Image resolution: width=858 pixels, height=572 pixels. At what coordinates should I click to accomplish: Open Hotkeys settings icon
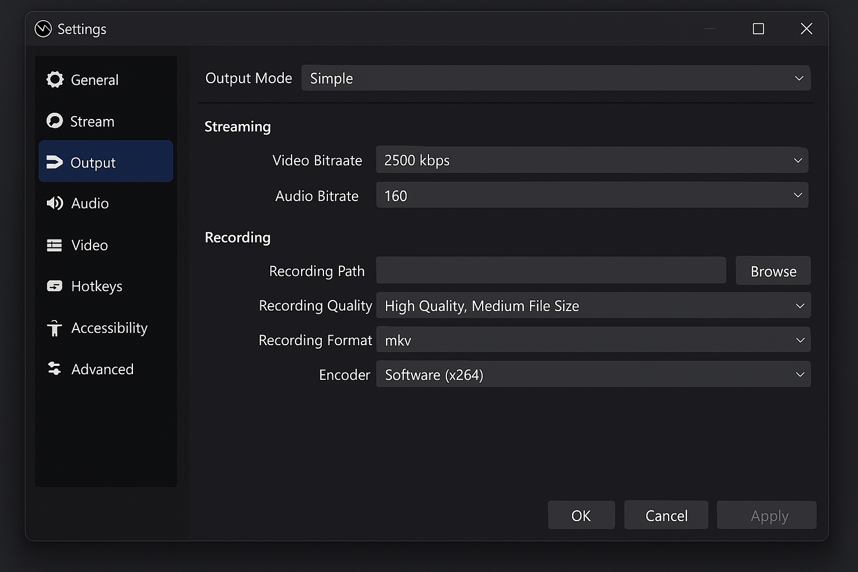[55, 286]
